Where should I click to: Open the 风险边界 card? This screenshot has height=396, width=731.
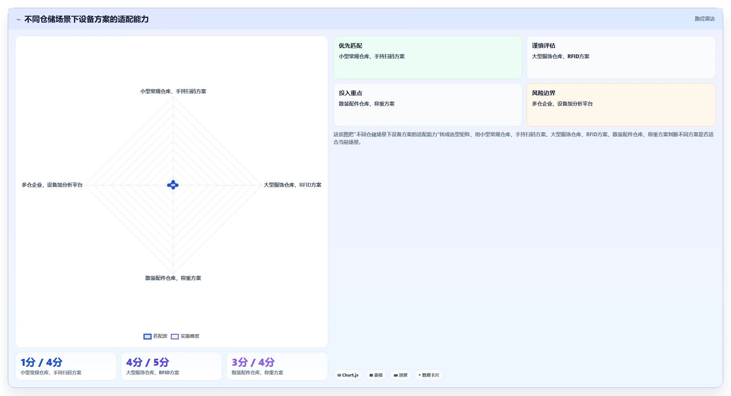621,105
